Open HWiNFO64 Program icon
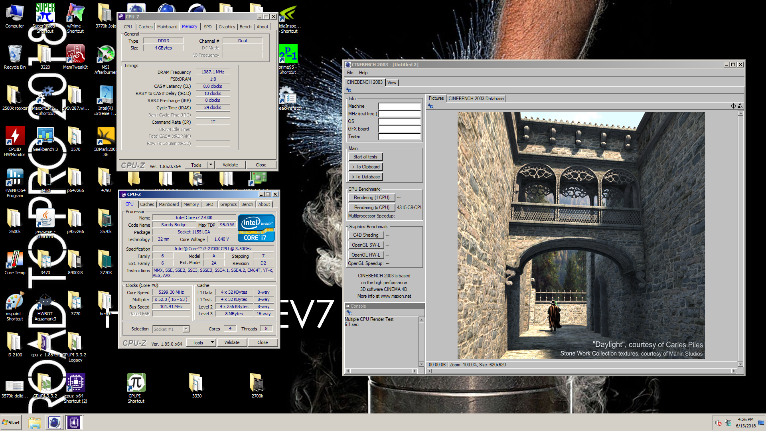The height and width of the screenshot is (431, 766). [x=15, y=183]
